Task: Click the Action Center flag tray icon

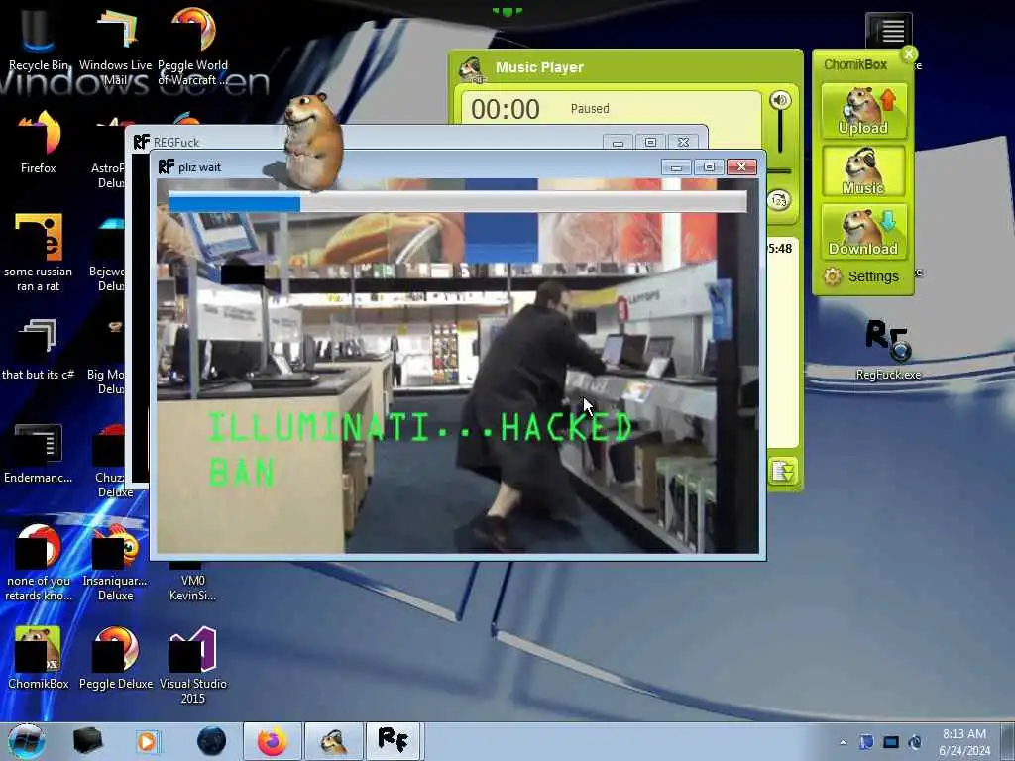Action: tap(866, 742)
